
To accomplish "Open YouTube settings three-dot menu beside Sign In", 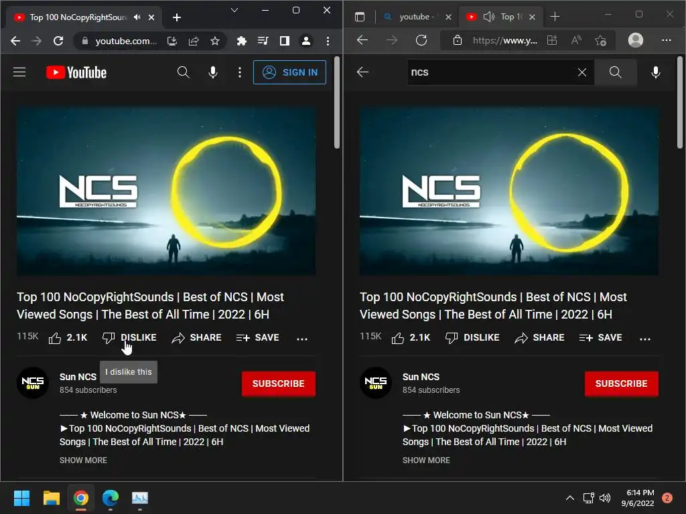I will pos(240,72).
